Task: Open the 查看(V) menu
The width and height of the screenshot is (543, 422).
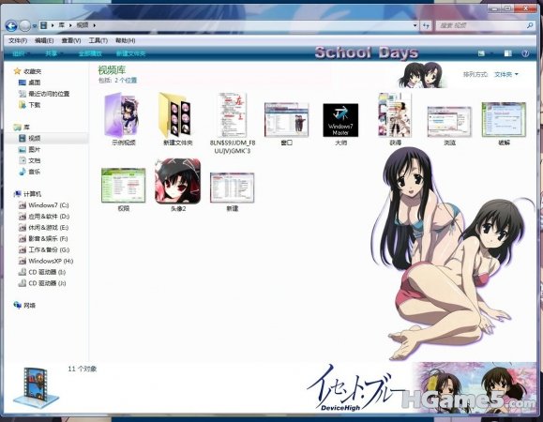Action: (x=71, y=40)
